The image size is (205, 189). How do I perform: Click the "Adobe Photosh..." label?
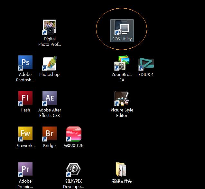tap(25, 77)
